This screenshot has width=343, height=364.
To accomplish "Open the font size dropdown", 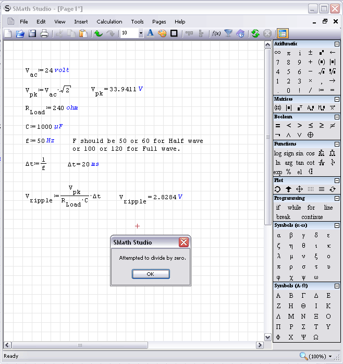I will [141, 33].
